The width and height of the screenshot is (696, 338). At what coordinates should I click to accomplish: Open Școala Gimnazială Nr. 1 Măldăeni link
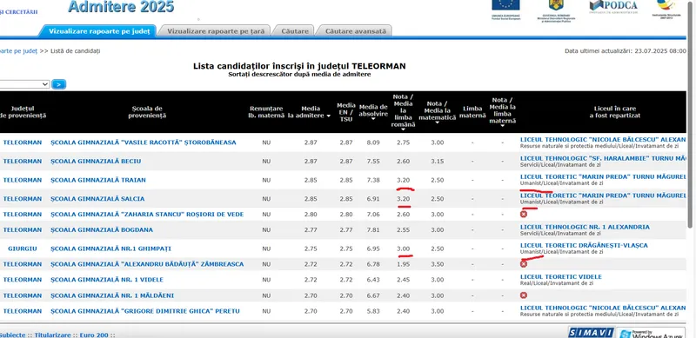coord(112,295)
